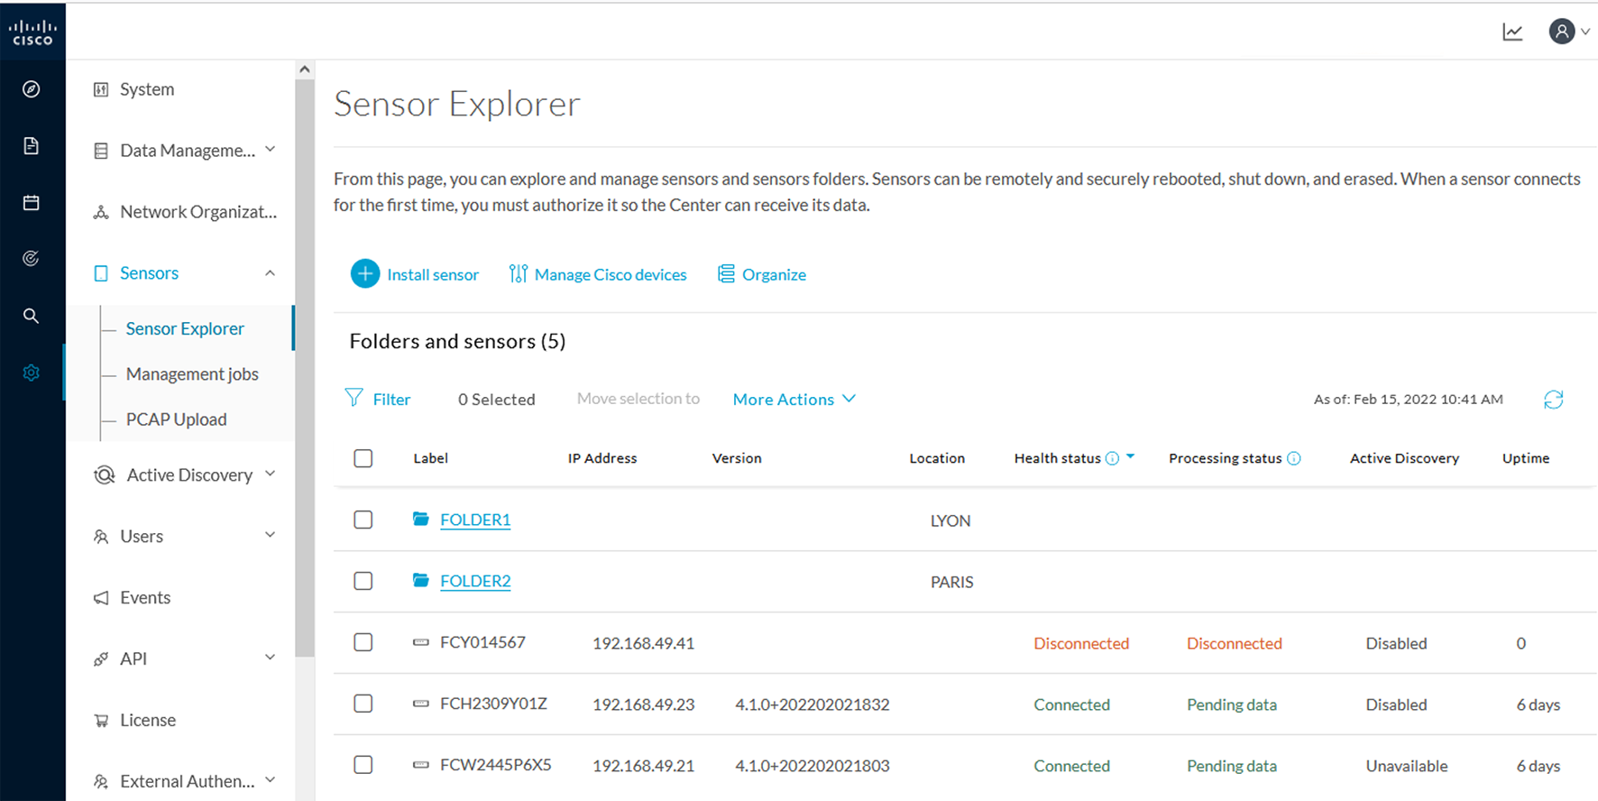Open the System menu item

click(147, 89)
